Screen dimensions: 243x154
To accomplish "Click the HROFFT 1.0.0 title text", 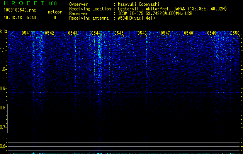I will 31,3.
